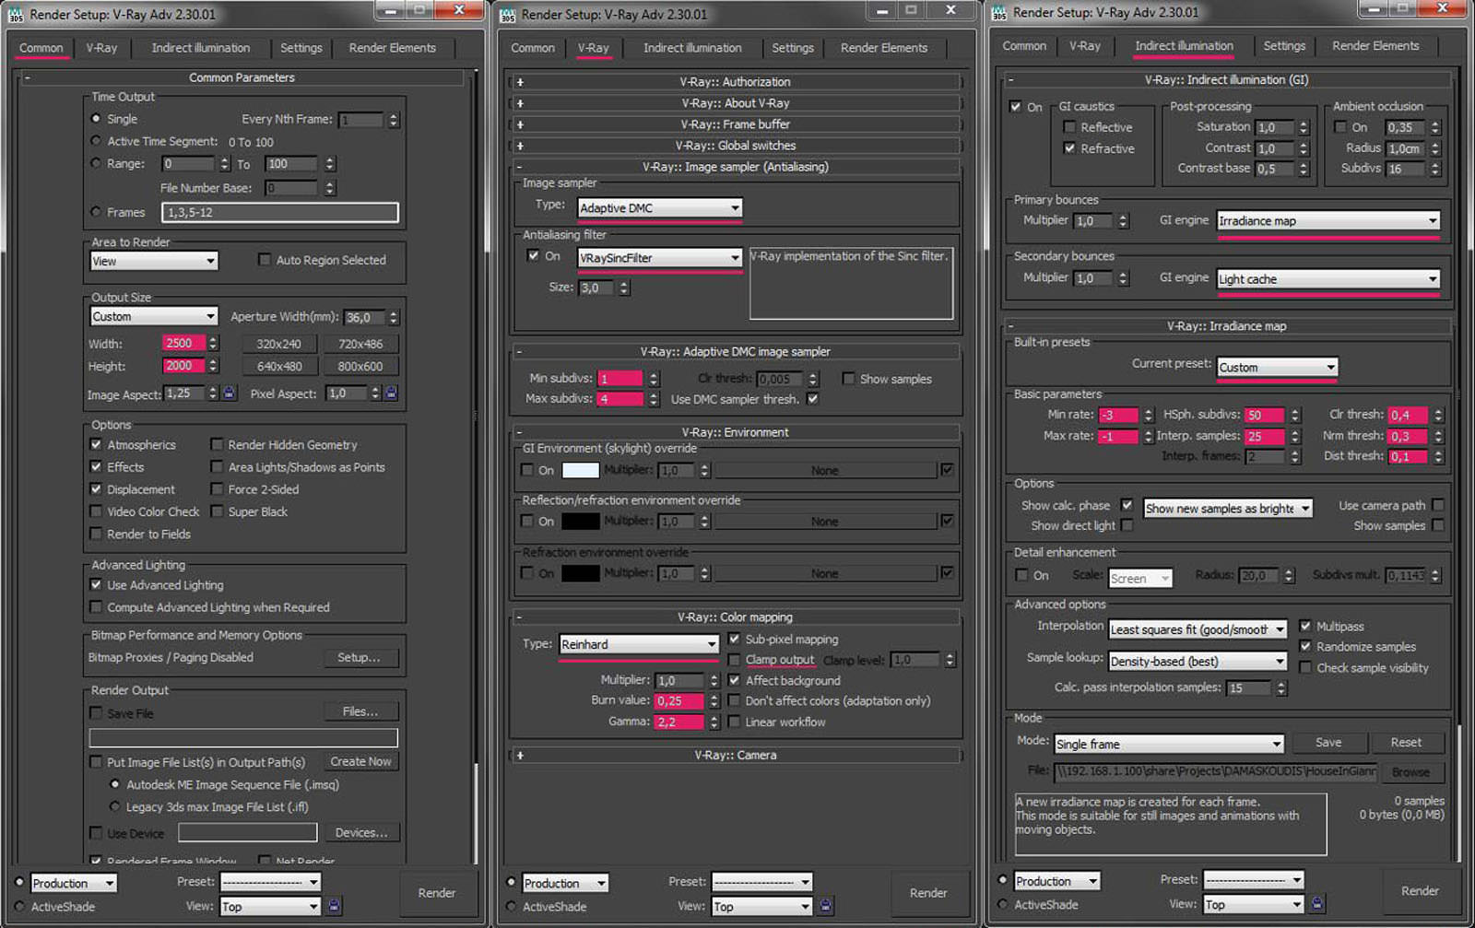1475x928 pixels.
Task: Enable Render Hidden Geometry checkbox
Action: click(217, 444)
